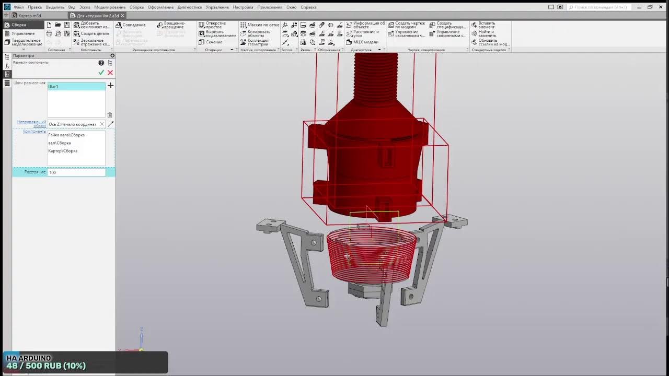The height and width of the screenshot is (376, 669).
Task: Click the command search box
Action: coord(599,7)
